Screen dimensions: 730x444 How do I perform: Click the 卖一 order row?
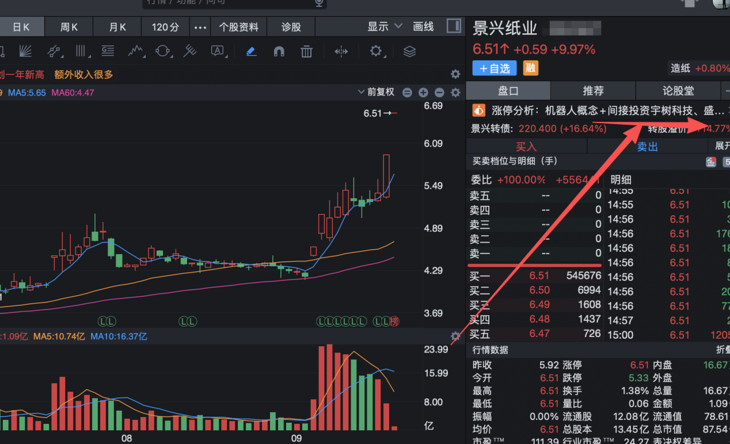[x=535, y=253]
